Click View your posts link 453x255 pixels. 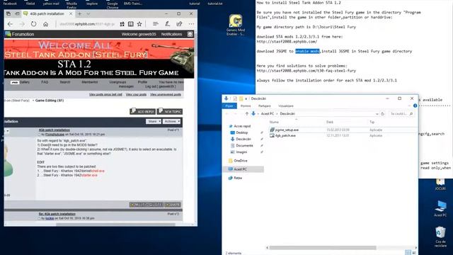pos(136,94)
